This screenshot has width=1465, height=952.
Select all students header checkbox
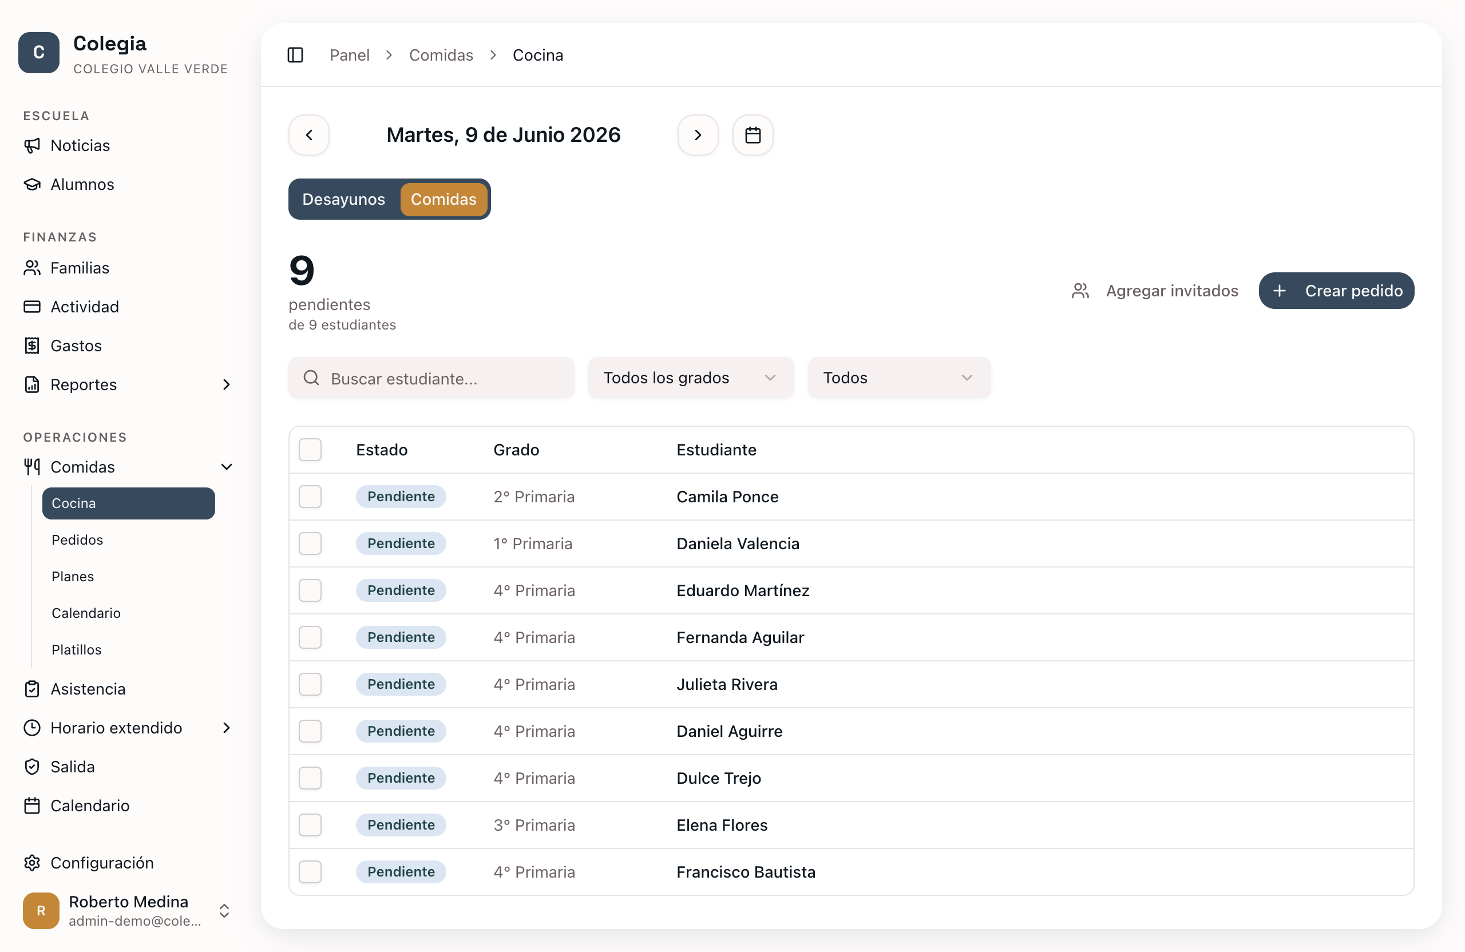pyautogui.click(x=310, y=449)
